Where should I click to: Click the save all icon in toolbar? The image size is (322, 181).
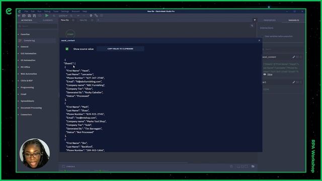click(34, 16)
